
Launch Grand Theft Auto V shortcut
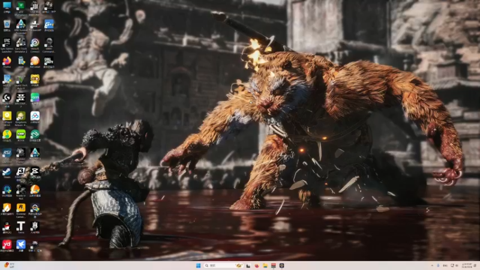click(21, 80)
